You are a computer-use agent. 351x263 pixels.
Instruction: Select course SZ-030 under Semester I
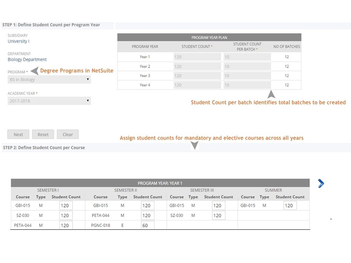tap(23, 215)
